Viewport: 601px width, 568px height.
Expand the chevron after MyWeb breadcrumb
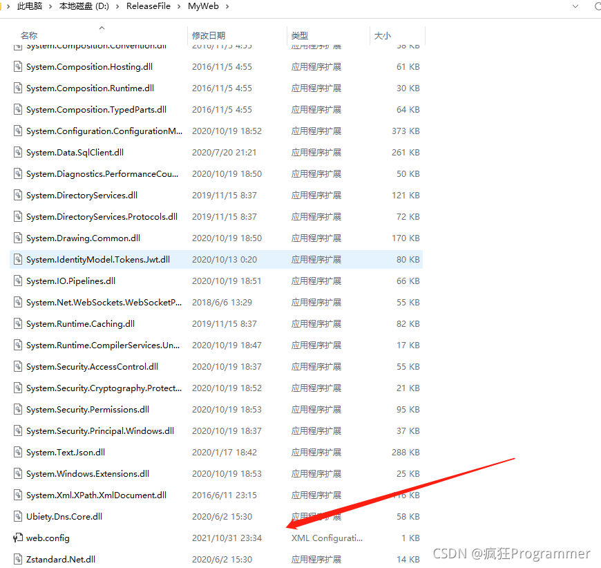pyautogui.click(x=227, y=6)
